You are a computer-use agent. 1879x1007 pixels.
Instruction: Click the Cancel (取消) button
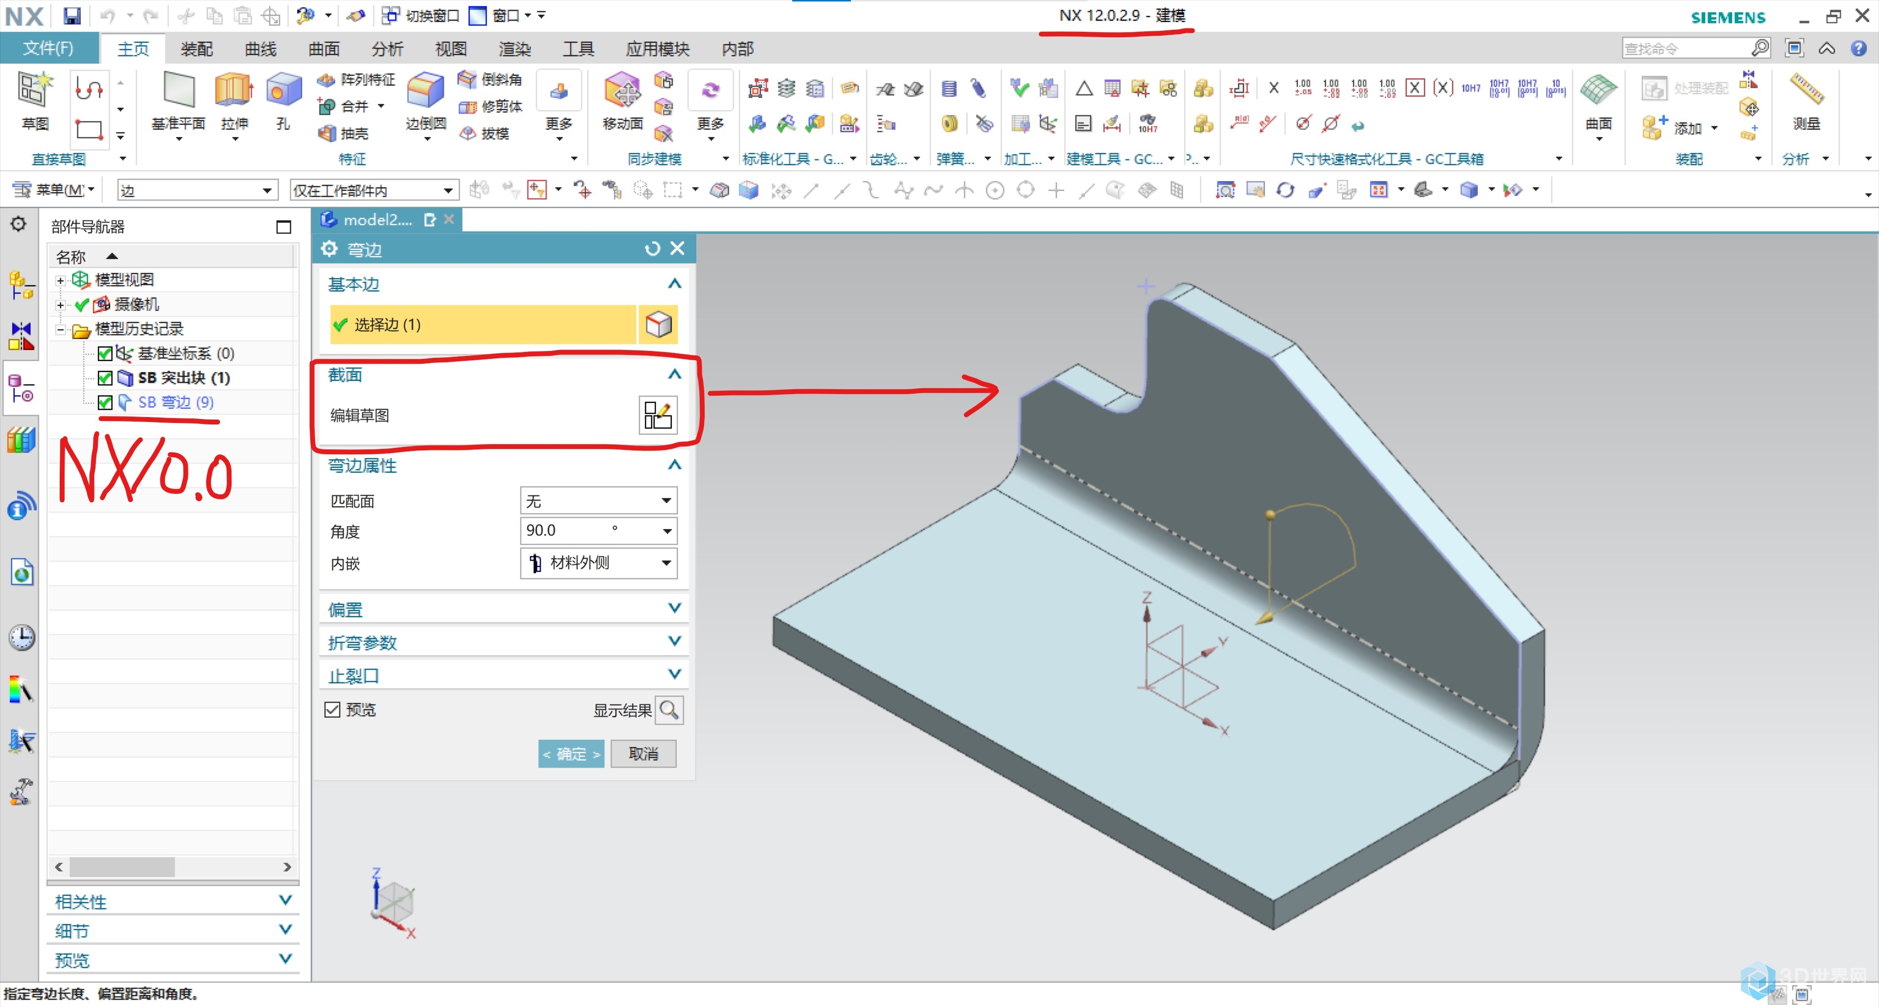tap(643, 754)
